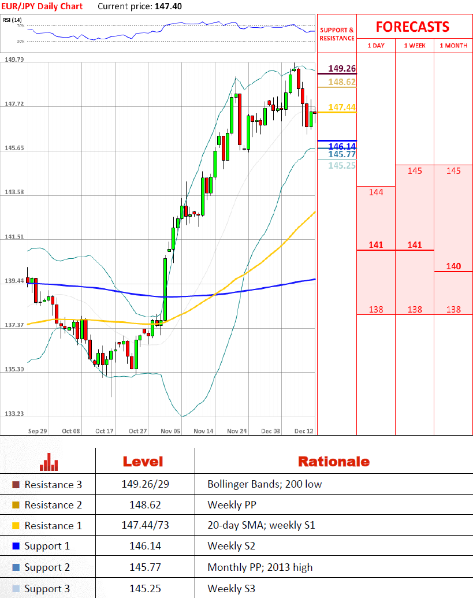Viewport: 473px width, 598px height.
Task: Click the Level column header
Action: pos(143,462)
